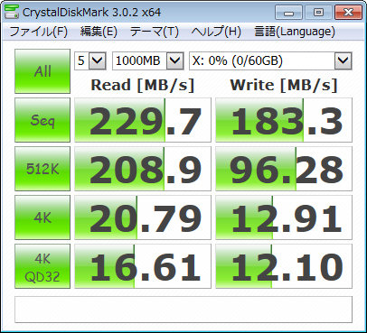The height and width of the screenshot is (333, 367).
Task: Maximize the CrystalDiskMark window
Action: pyautogui.click(x=318, y=13)
